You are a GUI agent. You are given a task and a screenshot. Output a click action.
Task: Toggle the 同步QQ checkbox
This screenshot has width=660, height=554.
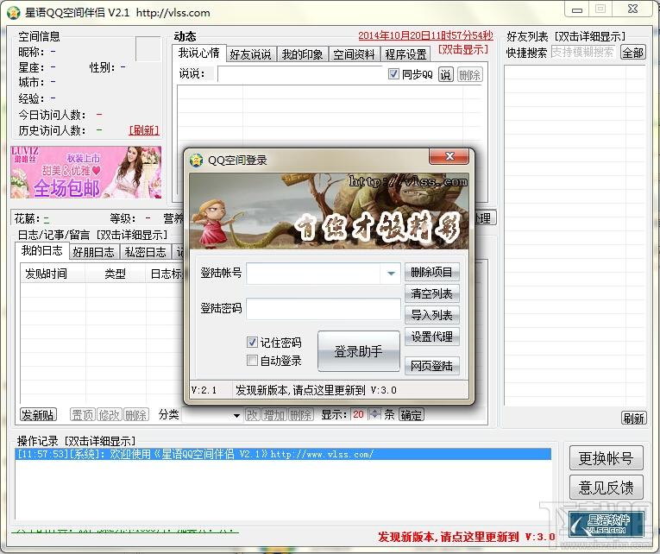(x=394, y=75)
